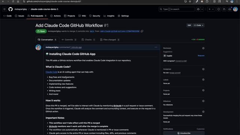This screenshot has width=240, height=135.
Task: Switch to Commits tab of PR
Action: tap(69, 40)
